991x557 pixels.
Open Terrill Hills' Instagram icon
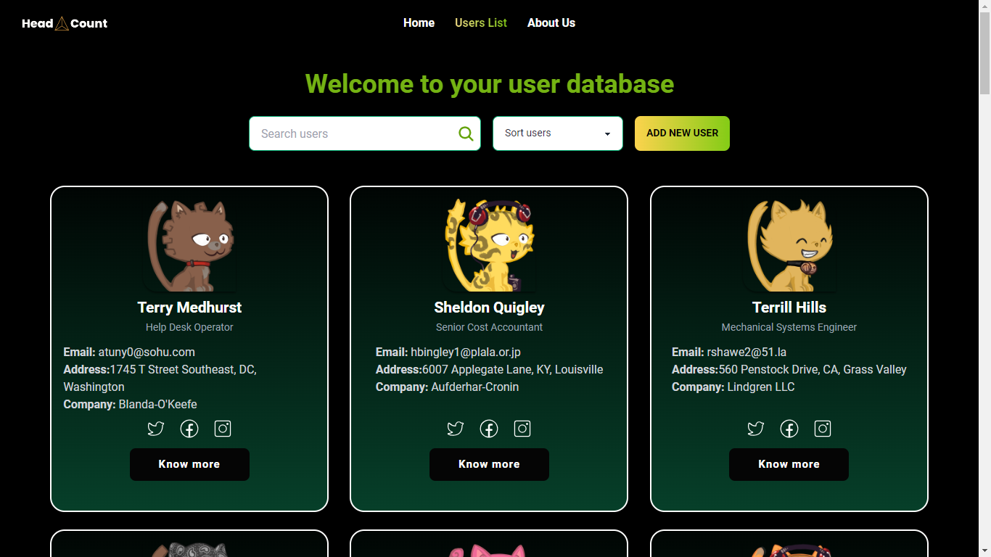[x=823, y=429]
